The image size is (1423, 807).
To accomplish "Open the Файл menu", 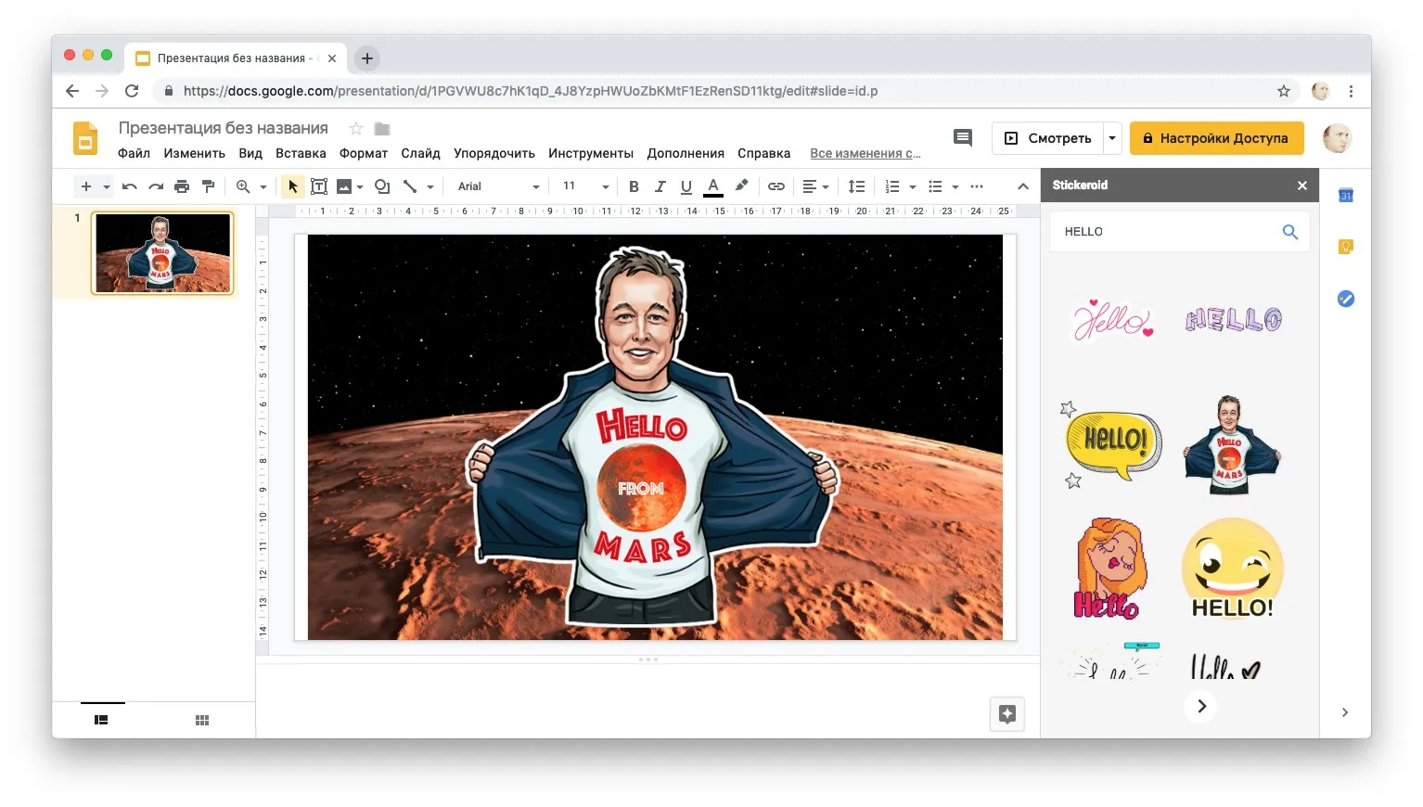I will [134, 153].
